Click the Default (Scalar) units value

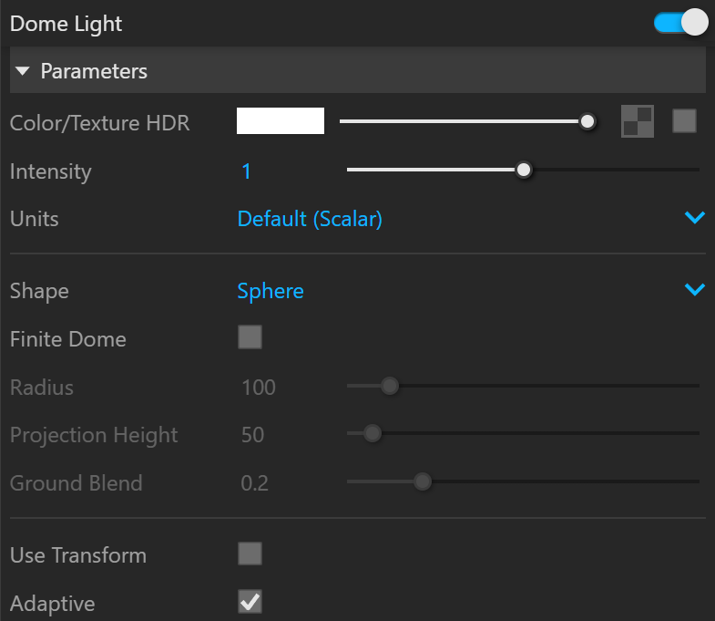pyautogui.click(x=310, y=219)
